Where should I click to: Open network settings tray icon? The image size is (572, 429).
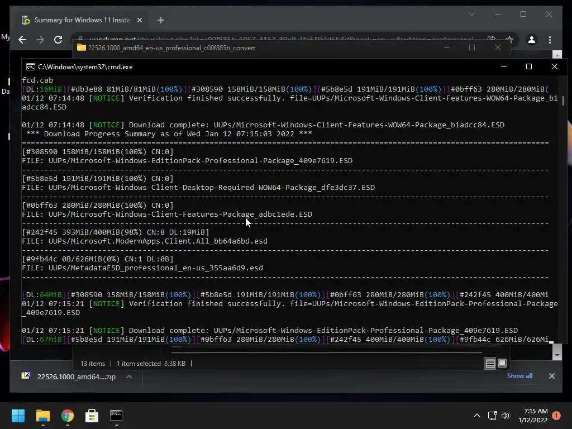(x=493, y=416)
